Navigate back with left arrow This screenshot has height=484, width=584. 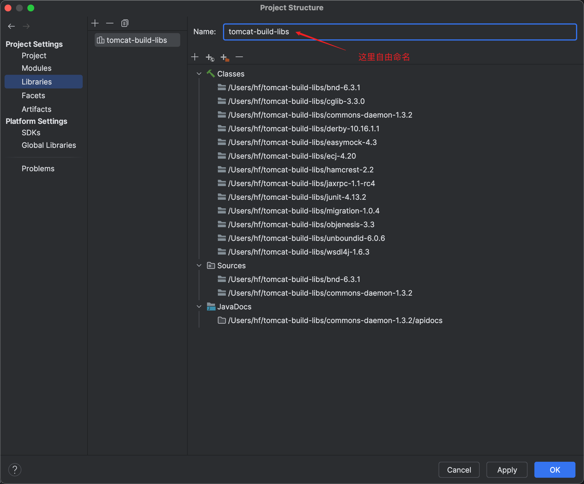11,26
